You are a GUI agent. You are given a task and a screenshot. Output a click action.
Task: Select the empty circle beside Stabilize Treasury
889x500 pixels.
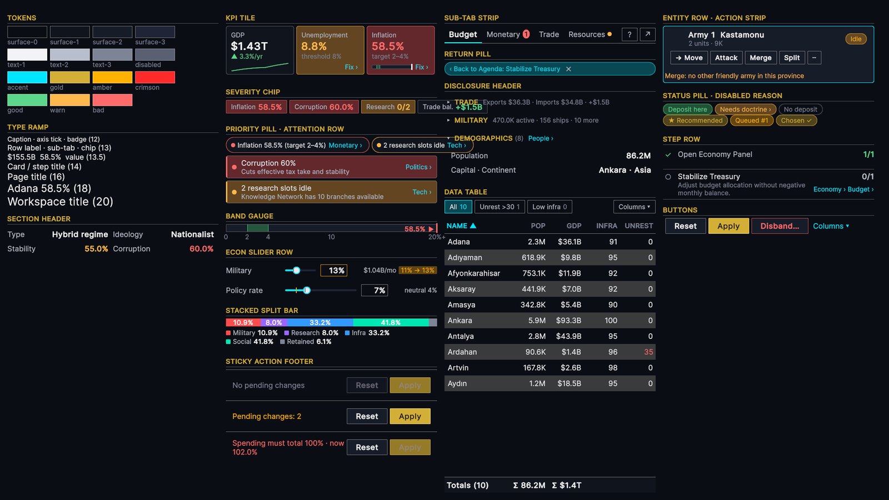pos(668,177)
